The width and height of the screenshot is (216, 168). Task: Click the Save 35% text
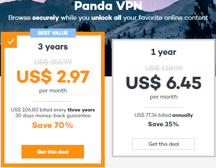coord(163,124)
